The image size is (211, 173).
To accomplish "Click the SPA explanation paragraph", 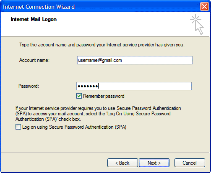I will point(98,114).
